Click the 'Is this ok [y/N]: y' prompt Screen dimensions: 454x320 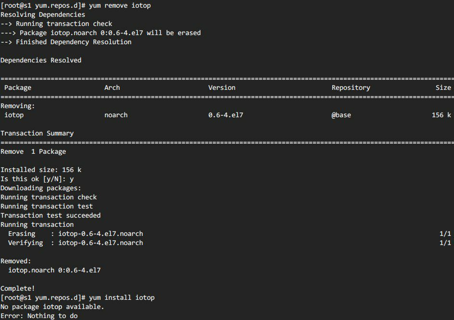click(37, 179)
